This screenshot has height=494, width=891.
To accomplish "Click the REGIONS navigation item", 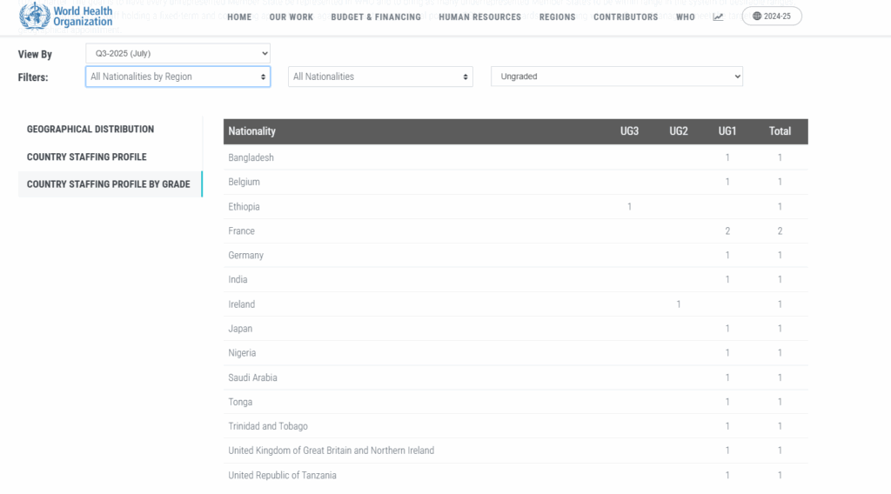I will [x=557, y=17].
